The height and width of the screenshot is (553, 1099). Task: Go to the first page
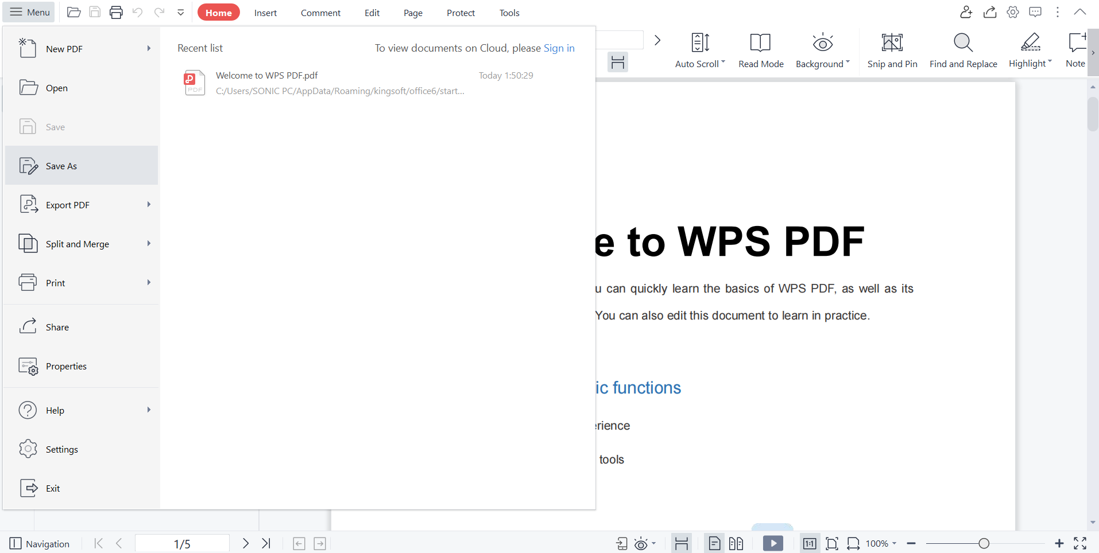(x=98, y=543)
